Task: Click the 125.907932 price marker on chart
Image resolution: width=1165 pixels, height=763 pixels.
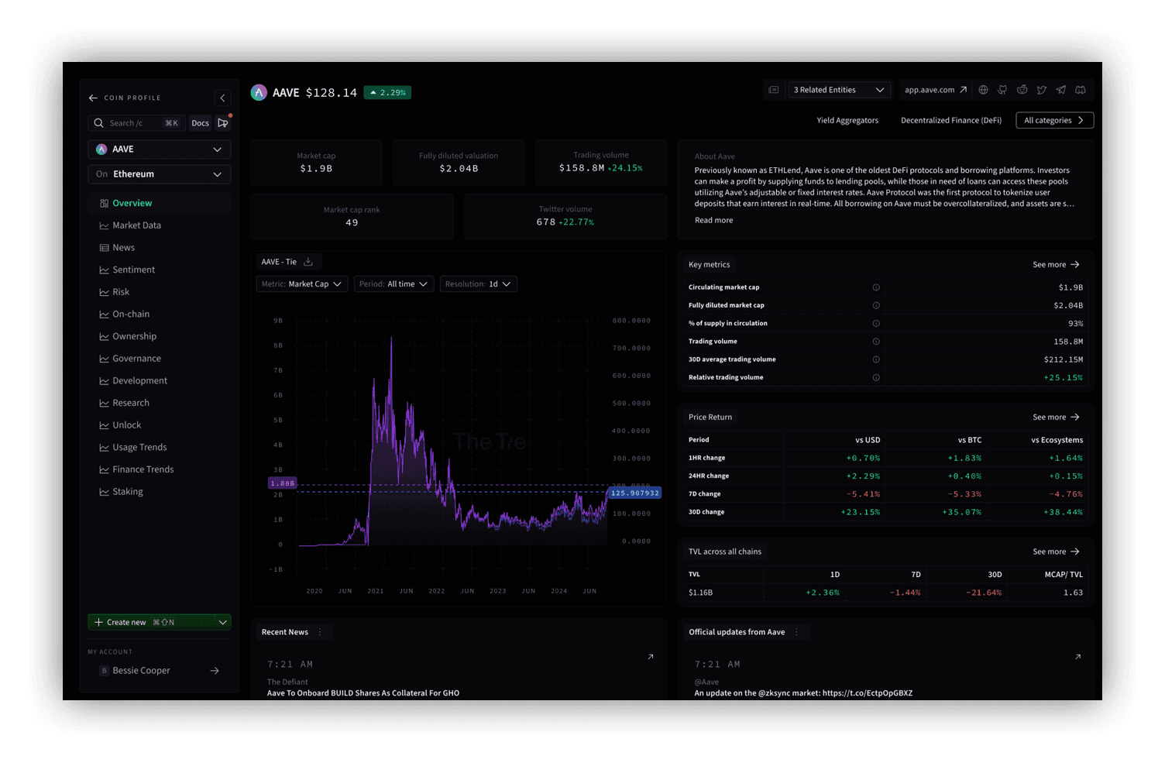Action: click(634, 493)
